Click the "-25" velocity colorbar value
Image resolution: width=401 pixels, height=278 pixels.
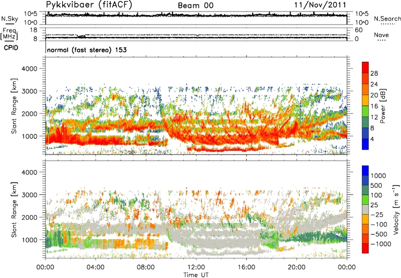377,214
